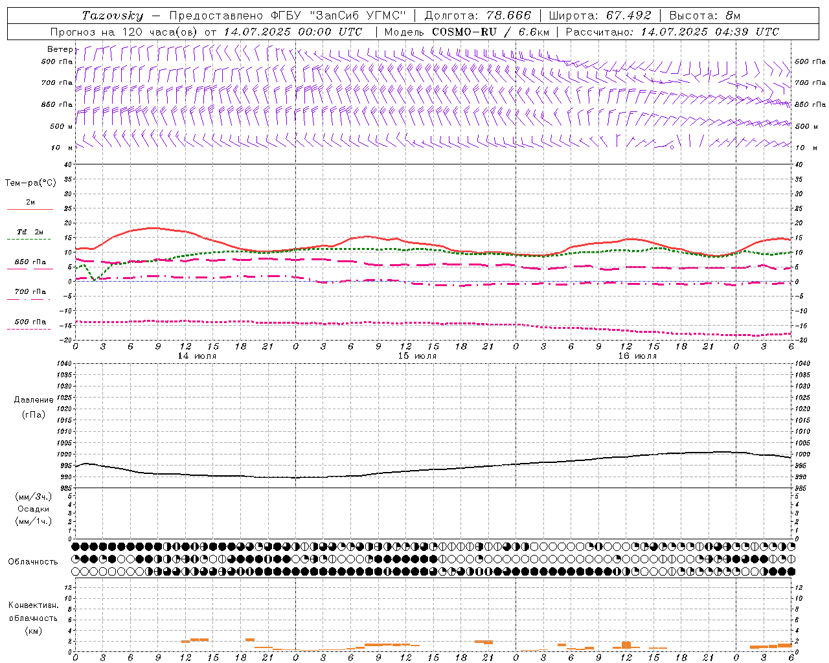
Task: Click the Осадки precipitation label
Action: [x=34, y=509]
